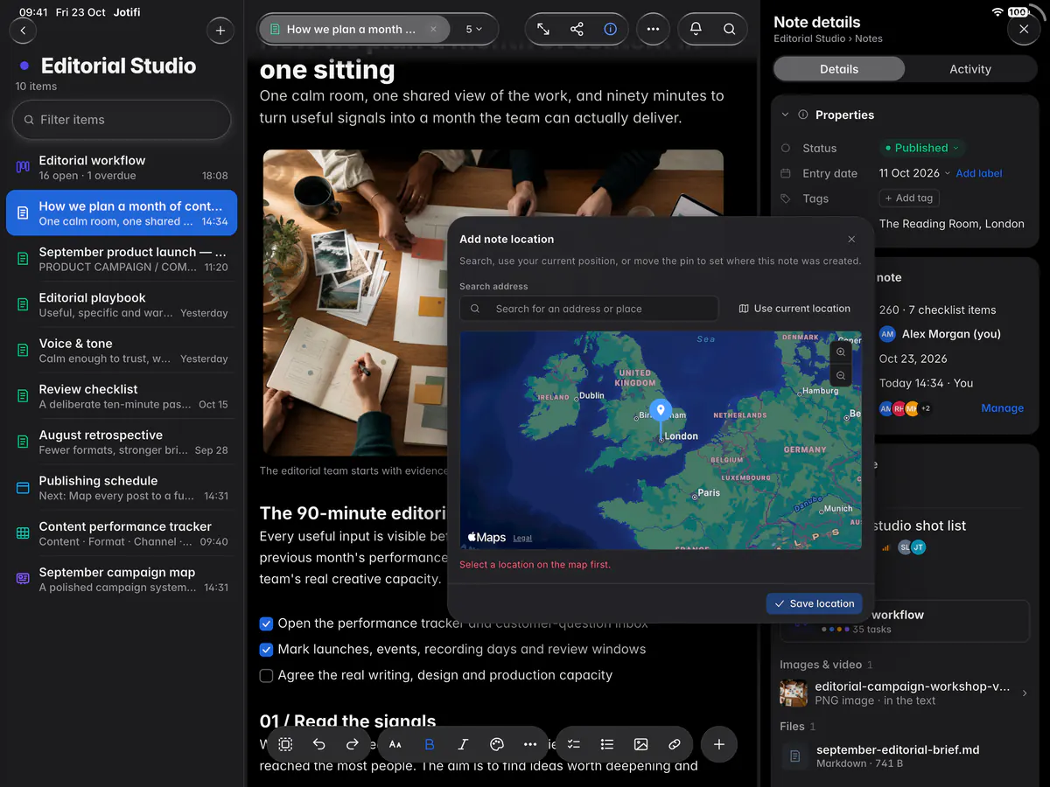1050x787 pixels.
Task: Open the entry date dropdown 11 Oct 2026
Action: [x=915, y=173]
